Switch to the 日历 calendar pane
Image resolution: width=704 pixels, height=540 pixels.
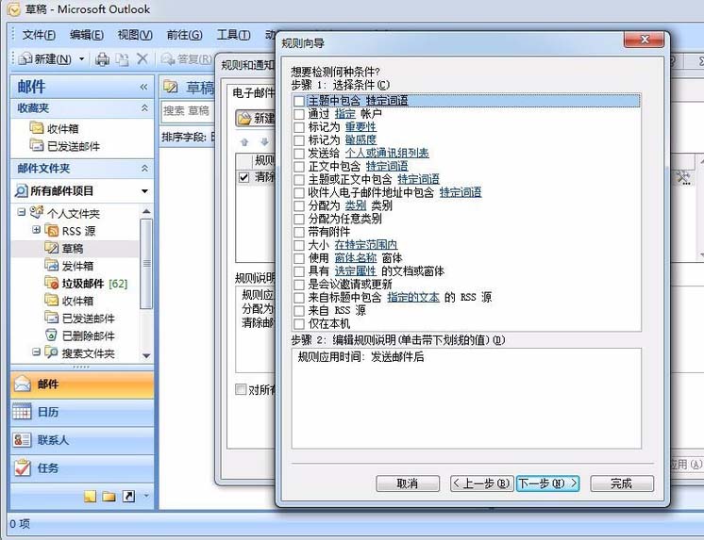pyautogui.click(x=48, y=412)
